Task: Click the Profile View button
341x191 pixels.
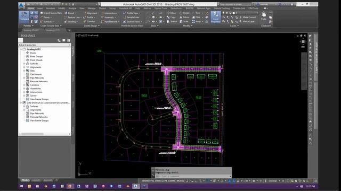Action: (132, 13)
